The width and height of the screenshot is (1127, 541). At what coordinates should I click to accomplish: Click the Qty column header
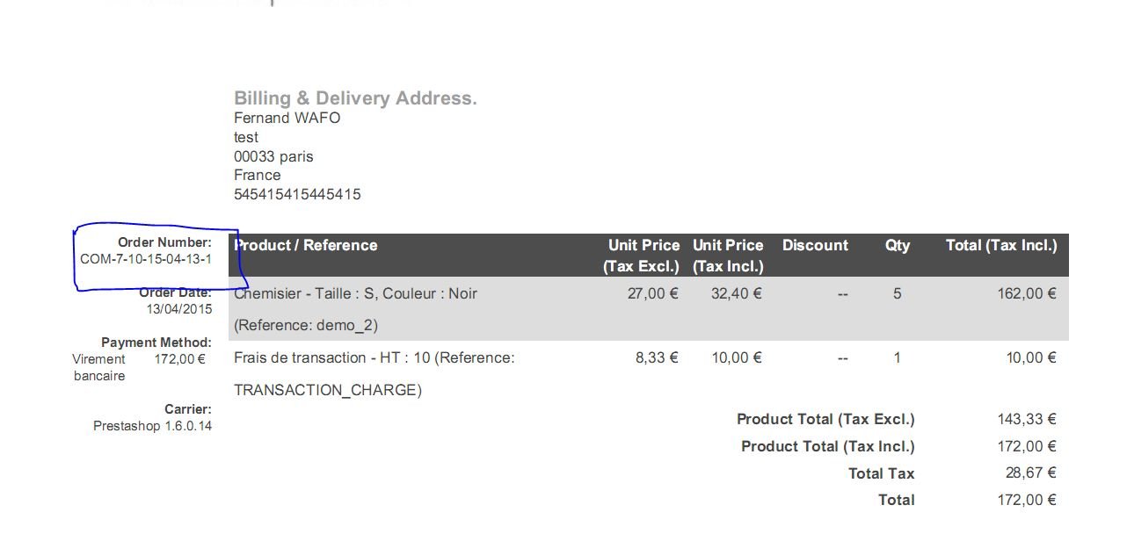(x=898, y=245)
